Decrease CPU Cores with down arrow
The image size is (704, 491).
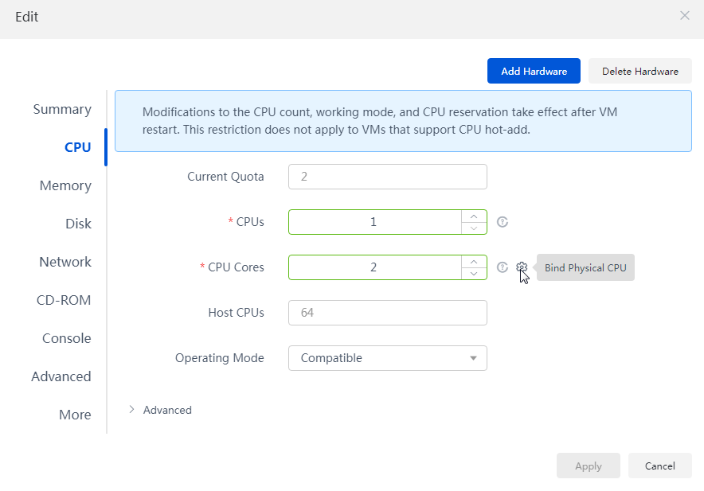point(474,273)
